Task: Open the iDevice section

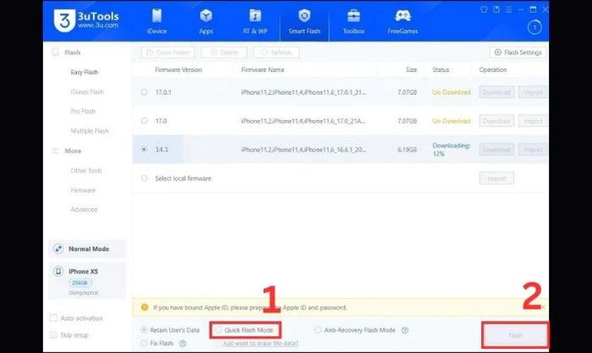Action: click(x=156, y=22)
